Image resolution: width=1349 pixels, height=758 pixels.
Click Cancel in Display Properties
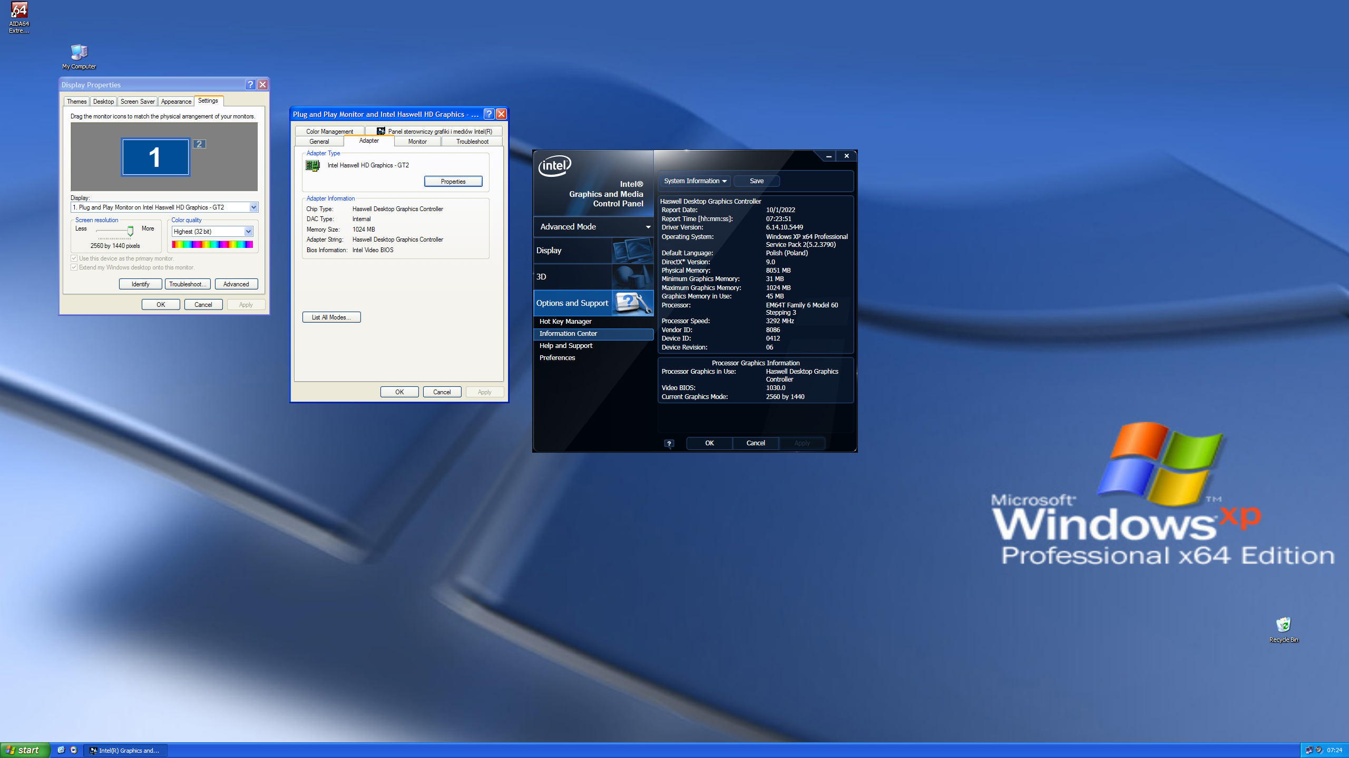click(x=203, y=305)
